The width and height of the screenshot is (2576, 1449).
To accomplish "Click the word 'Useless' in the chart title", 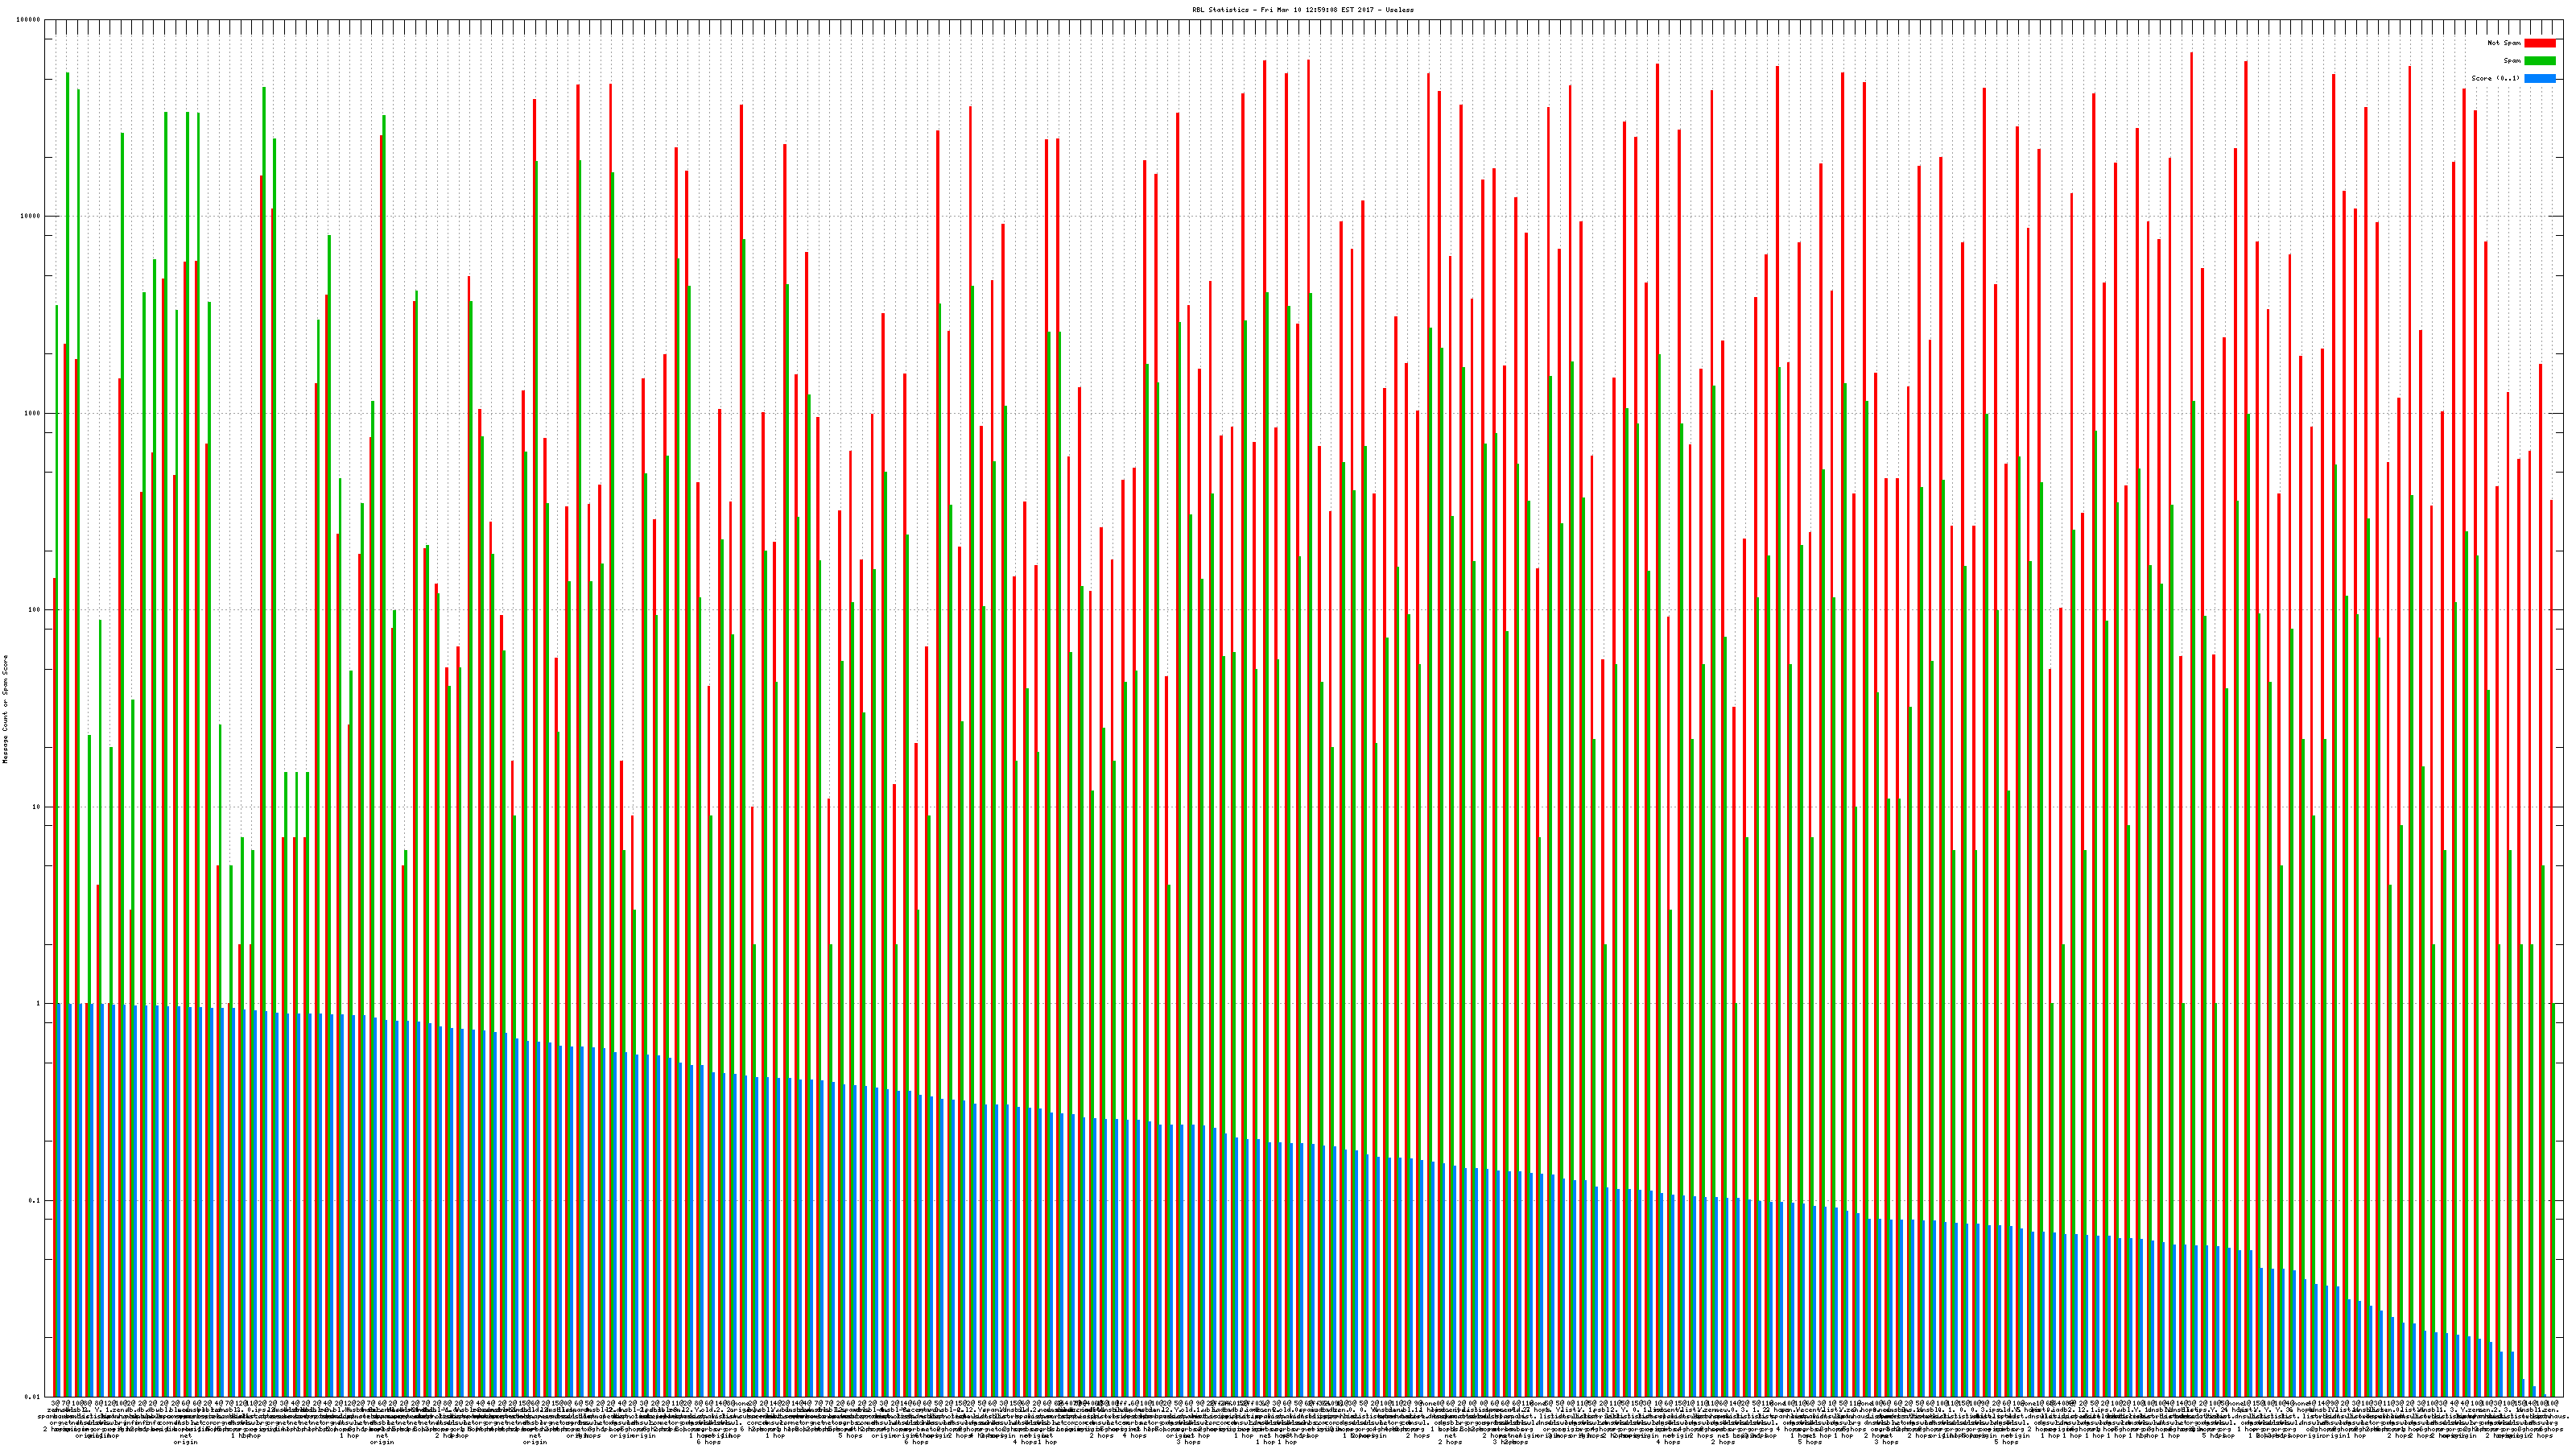I will click(1400, 9).
